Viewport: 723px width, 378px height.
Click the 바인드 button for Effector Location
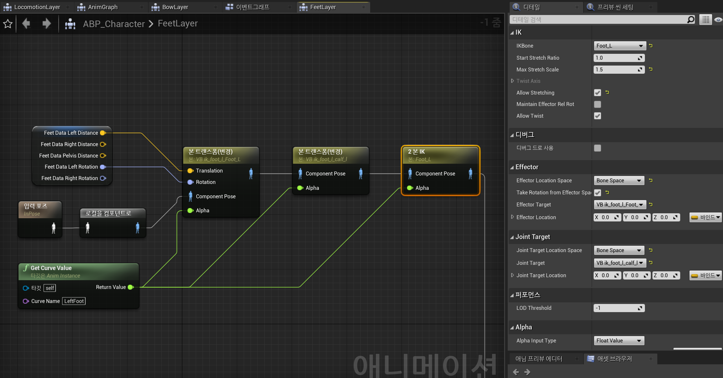(x=705, y=217)
